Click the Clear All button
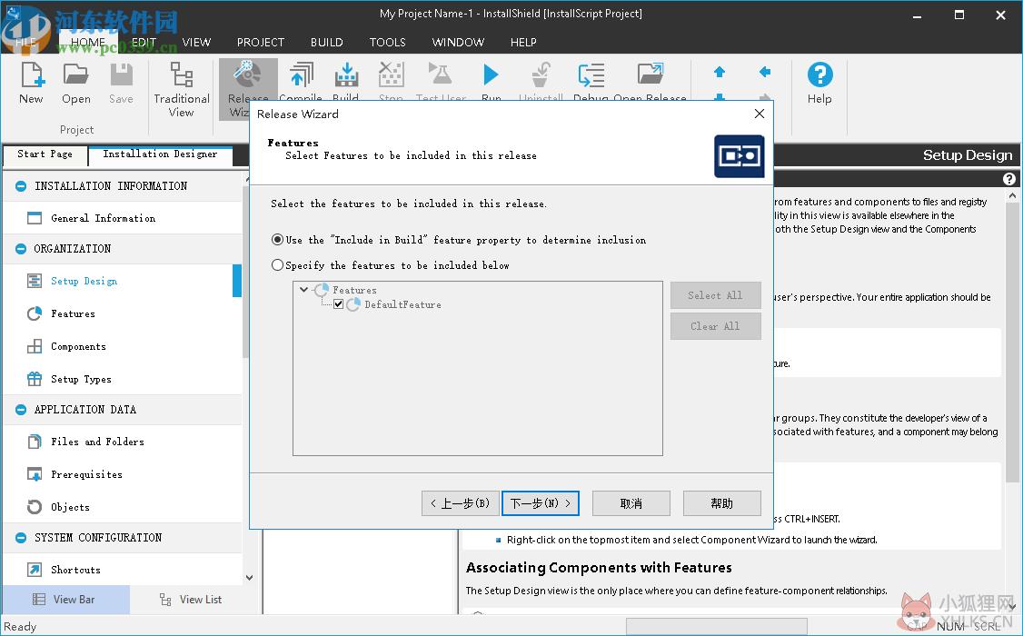 point(716,326)
